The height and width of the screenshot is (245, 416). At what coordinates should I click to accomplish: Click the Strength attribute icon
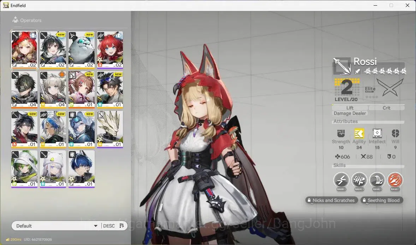[341, 133]
